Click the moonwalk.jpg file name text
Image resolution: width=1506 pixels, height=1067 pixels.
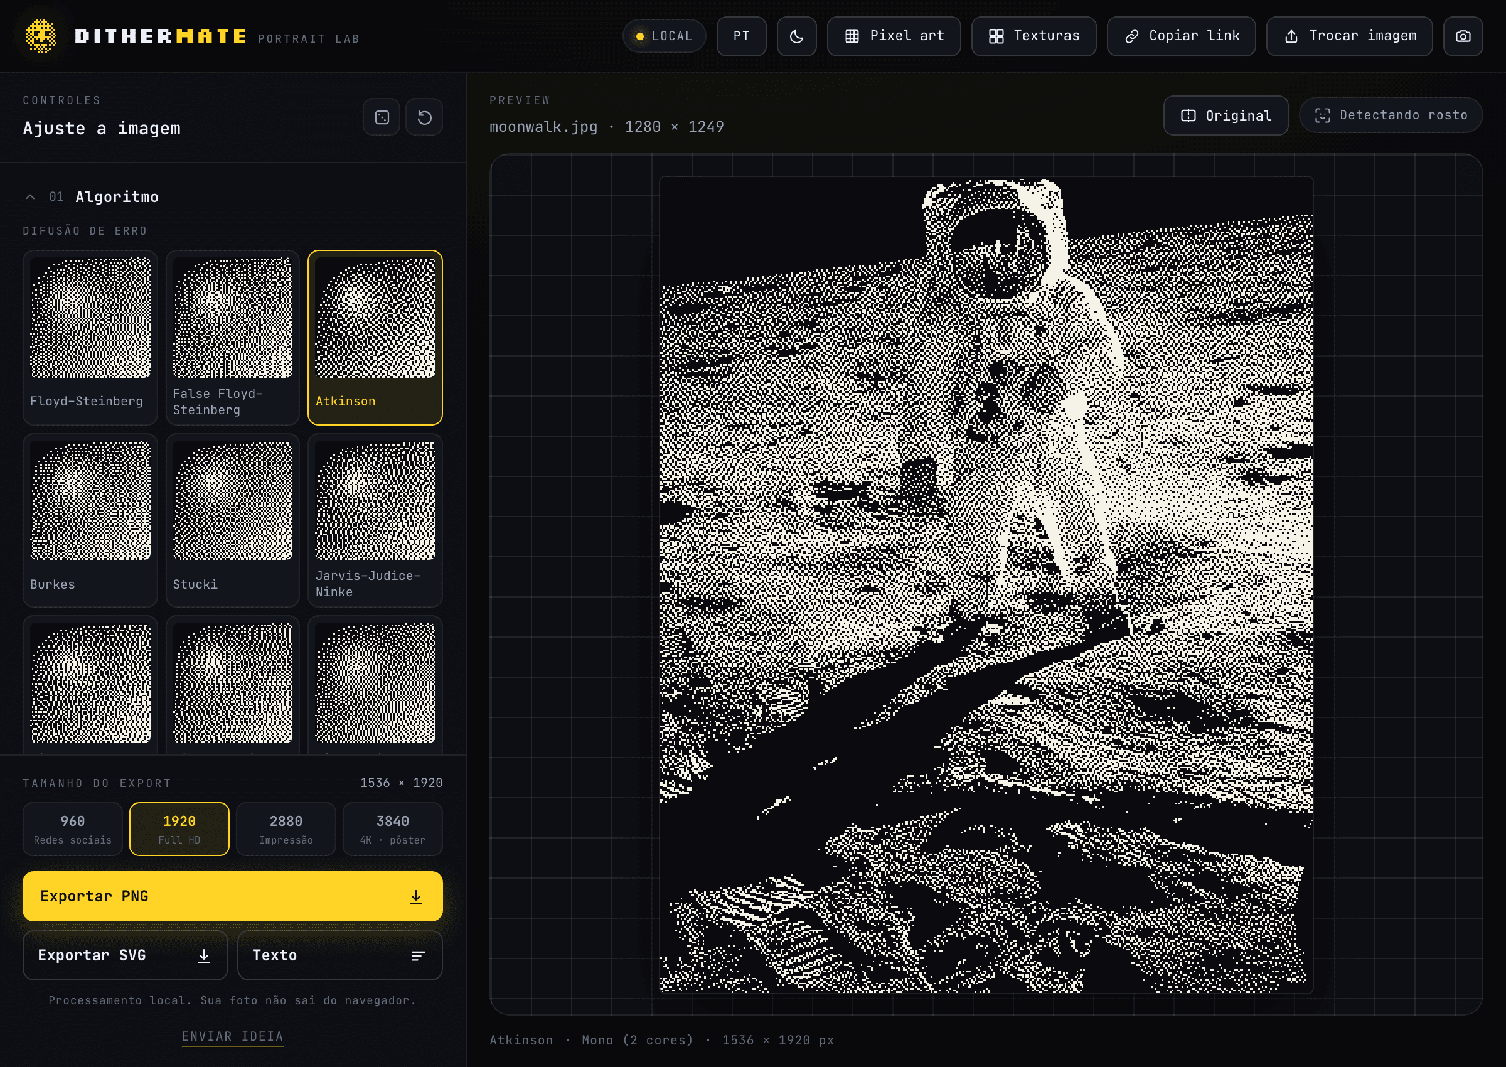[543, 127]
